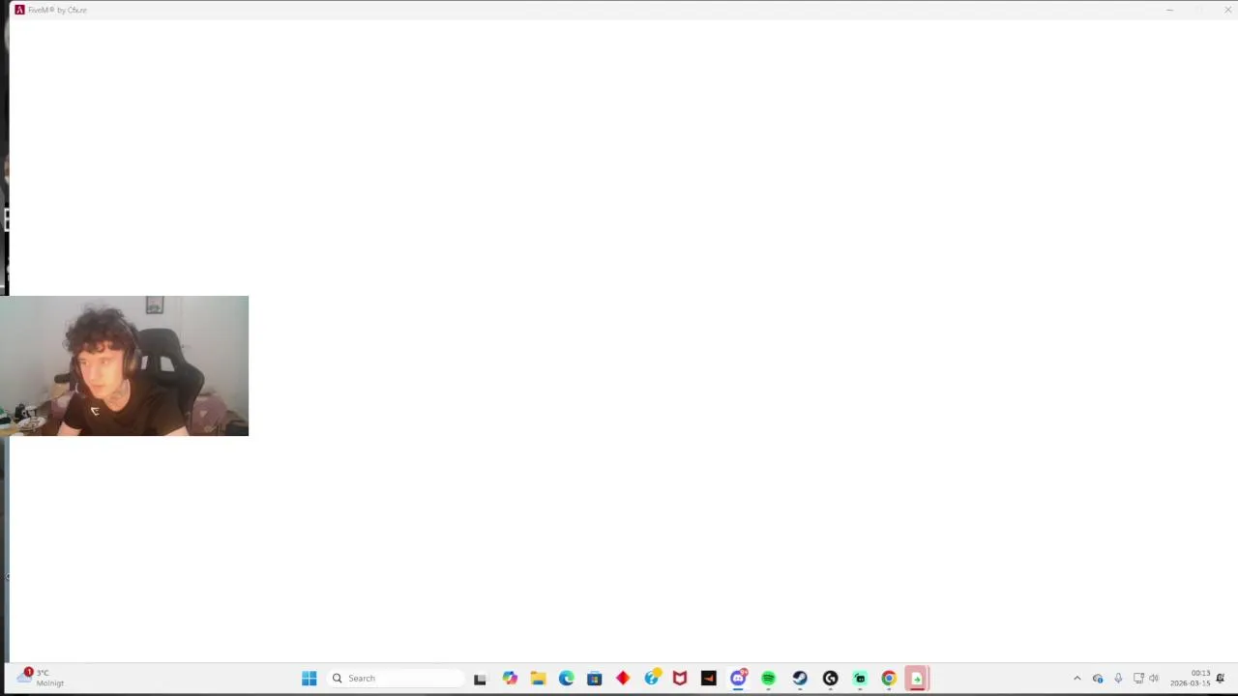Open Spotify from the taskbar

click(768, 679)
